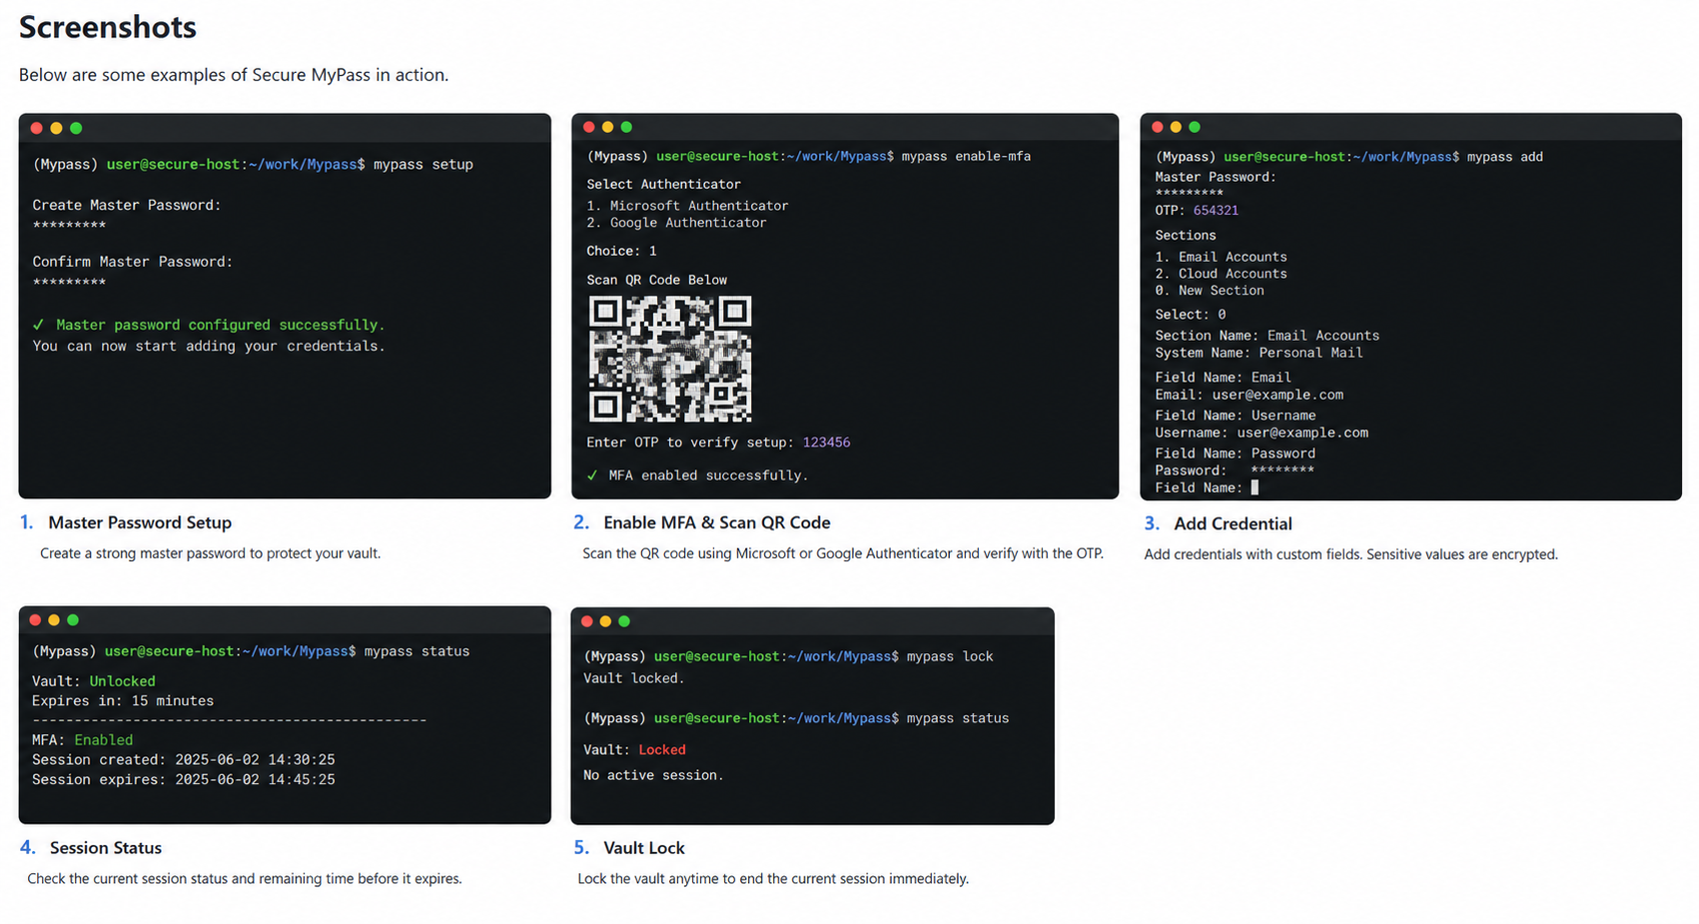The height and width of the screenshot is (924, 1699).
Task: Click yellow dot in Master Password Setup terminal
Action: tap(56, 128)
